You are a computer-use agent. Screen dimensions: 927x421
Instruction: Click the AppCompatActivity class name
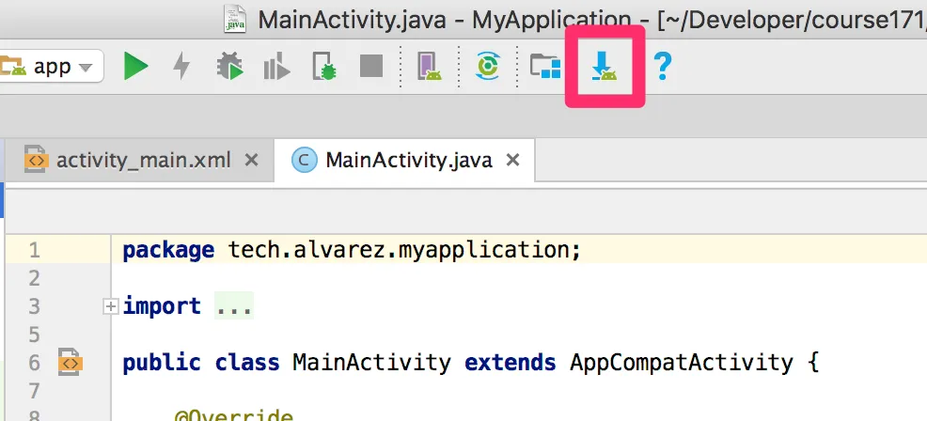682,363
